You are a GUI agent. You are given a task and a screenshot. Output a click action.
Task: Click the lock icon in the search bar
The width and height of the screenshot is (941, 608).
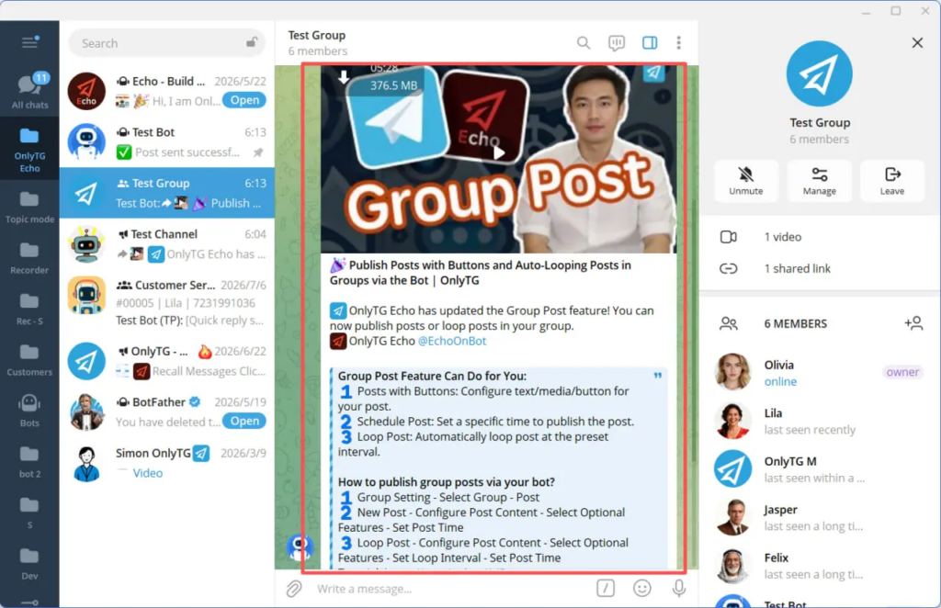252,42
